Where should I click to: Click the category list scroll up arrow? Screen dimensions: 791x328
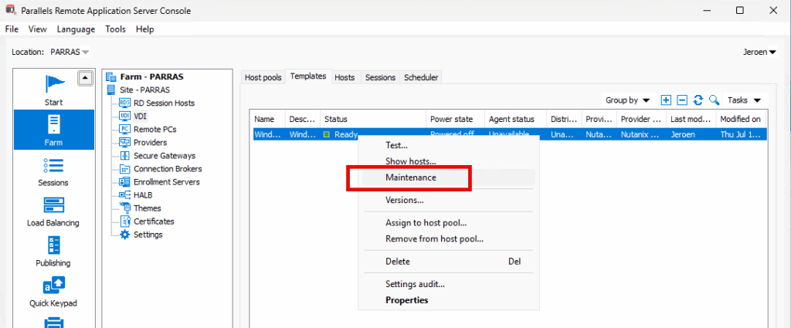(x=85, y=78)
